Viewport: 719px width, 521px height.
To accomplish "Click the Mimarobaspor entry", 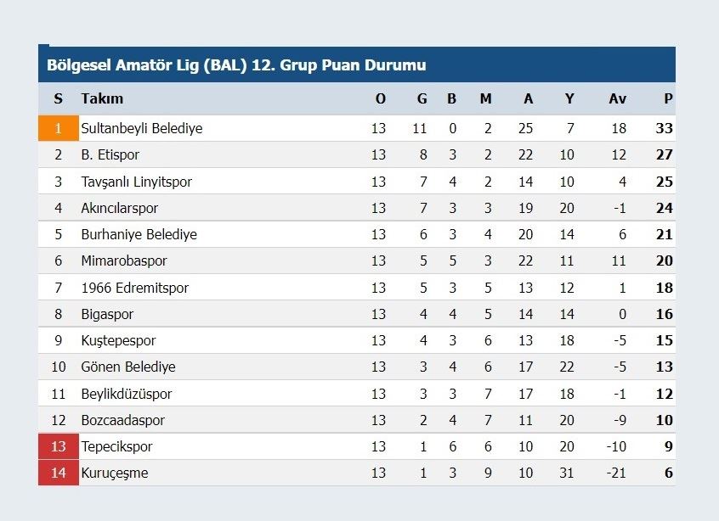I will tap(124, 261).
